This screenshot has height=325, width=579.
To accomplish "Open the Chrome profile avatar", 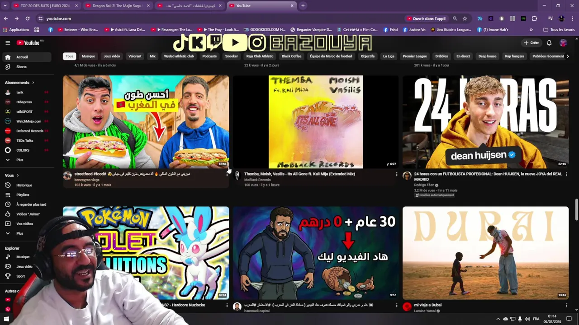I will 561,19.
